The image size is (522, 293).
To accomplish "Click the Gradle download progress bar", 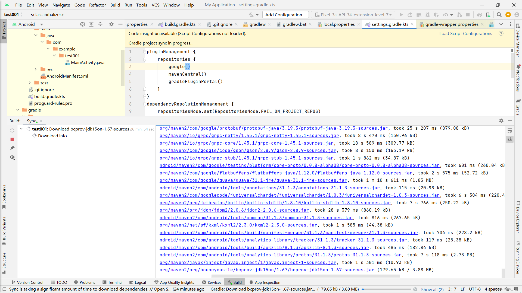I will click(x=386, y=289).
